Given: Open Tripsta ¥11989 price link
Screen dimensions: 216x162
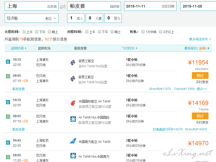Looking at the screenshot, I should coord(184,89).
